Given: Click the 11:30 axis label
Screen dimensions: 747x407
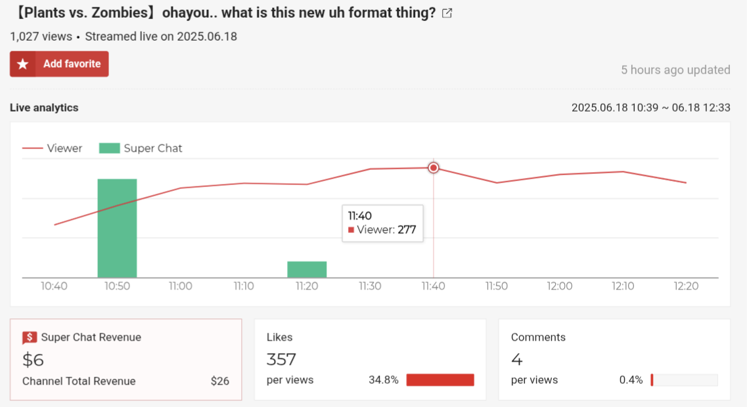Looking at the screenshot, I should click(x=370, y=286).
